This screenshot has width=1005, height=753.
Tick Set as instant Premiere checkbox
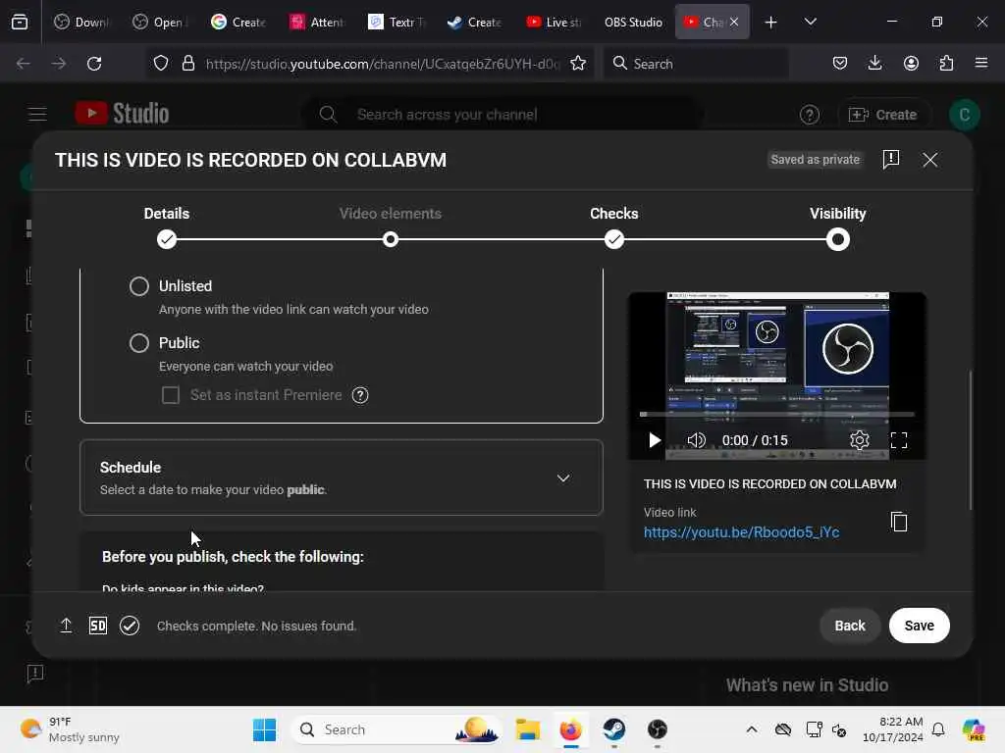point(171,395)
